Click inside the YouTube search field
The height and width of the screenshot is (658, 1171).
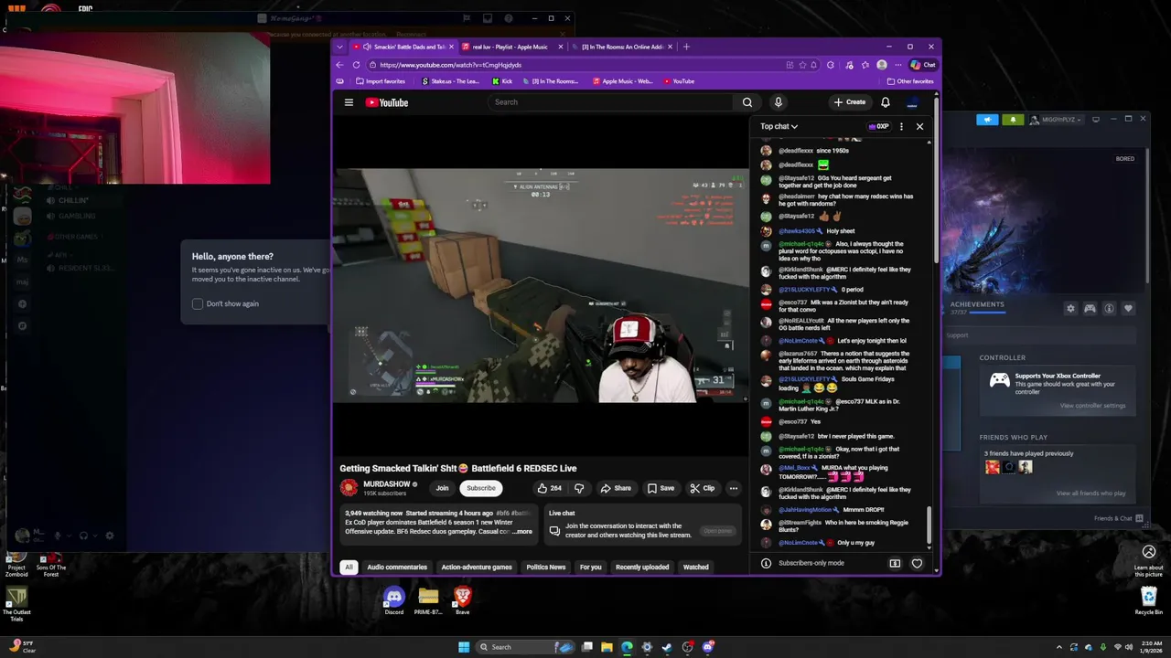tap(610, 102)
